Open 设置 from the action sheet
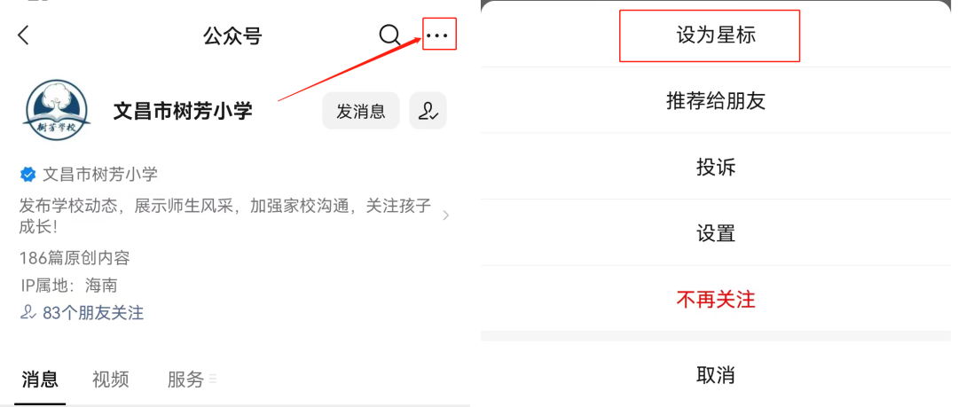The width and height of the screenshot is (958, 407). click(716, 233)
